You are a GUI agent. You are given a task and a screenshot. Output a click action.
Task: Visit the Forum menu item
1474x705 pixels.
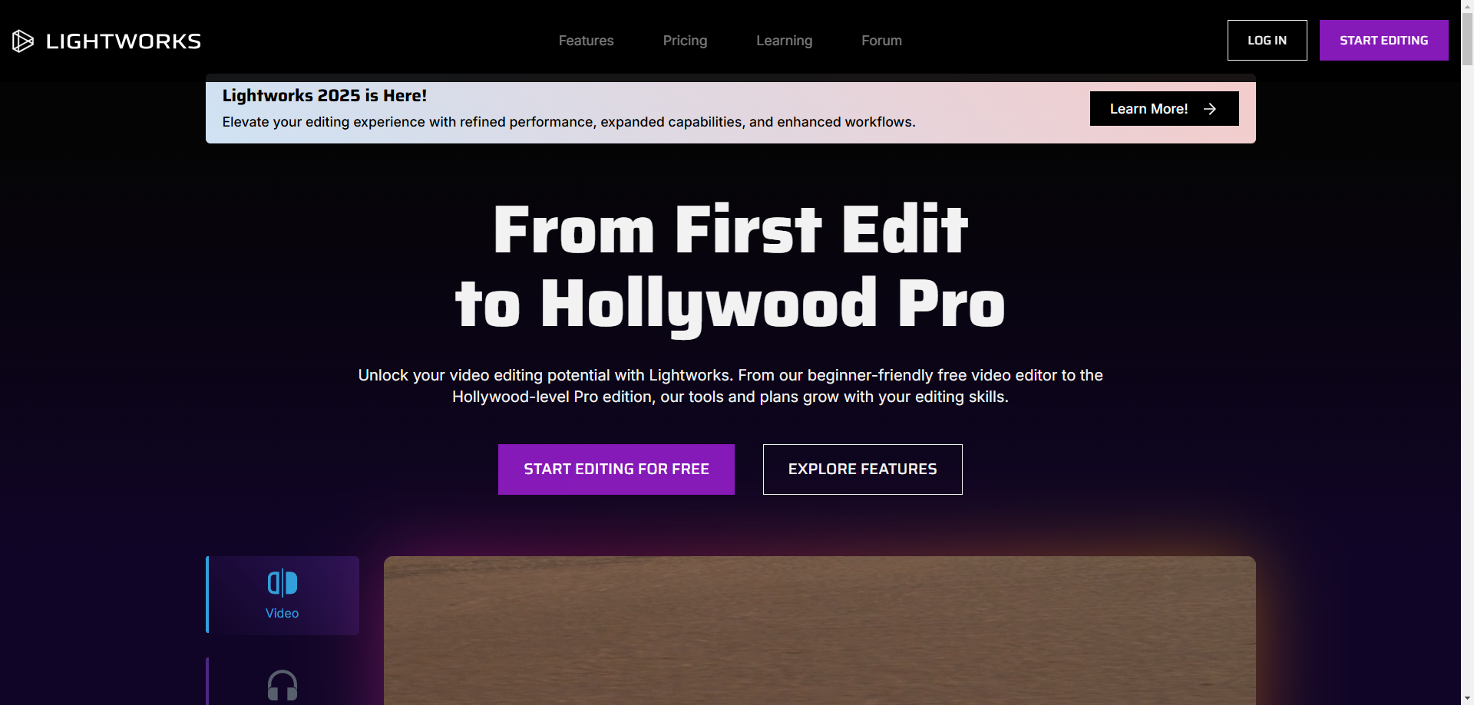[x=881, y=41]
